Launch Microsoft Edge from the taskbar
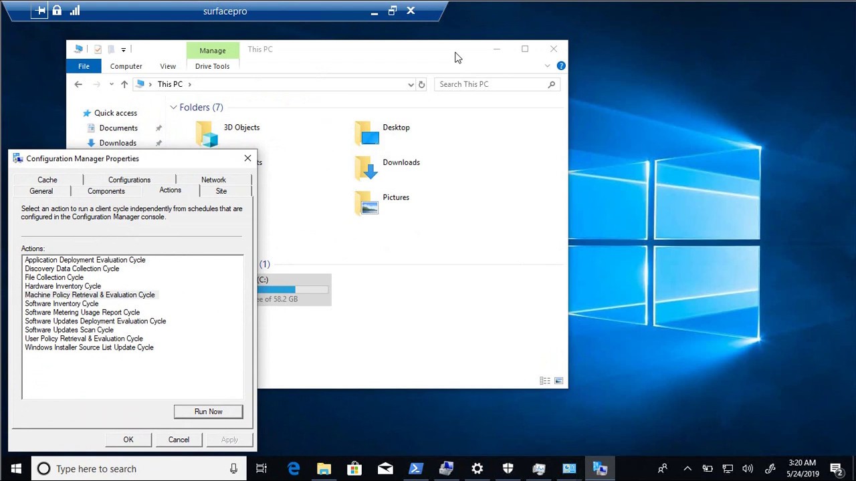 pyautogui.click(x=294, y=468)
